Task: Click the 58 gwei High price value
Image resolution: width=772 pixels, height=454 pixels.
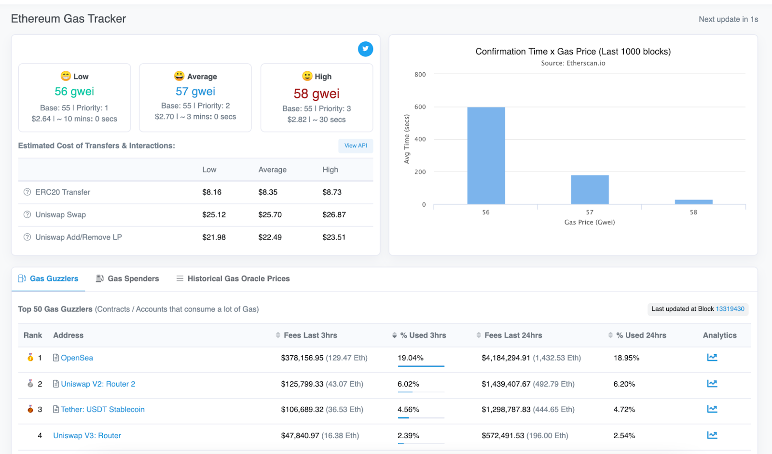Action: click(317, 93)
